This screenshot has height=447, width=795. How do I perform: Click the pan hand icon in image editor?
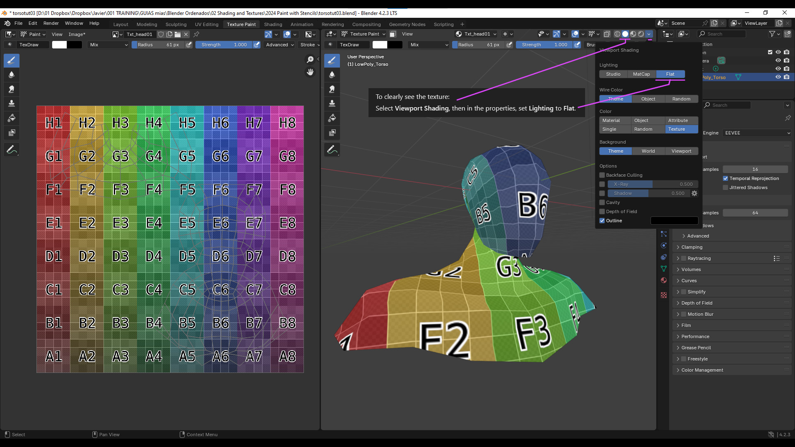click(310, 72)
